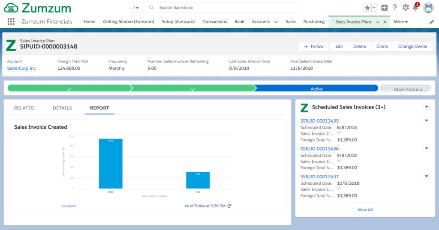The image size is (439, 230).
Task: Open the favorites list dropdown arrow
Action: pos(374,8)
